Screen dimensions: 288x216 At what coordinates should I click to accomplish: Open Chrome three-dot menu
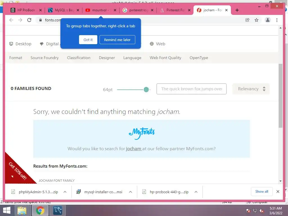pos(277,20)
